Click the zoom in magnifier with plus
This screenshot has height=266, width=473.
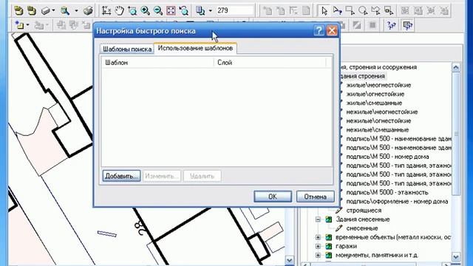[145, 11]
